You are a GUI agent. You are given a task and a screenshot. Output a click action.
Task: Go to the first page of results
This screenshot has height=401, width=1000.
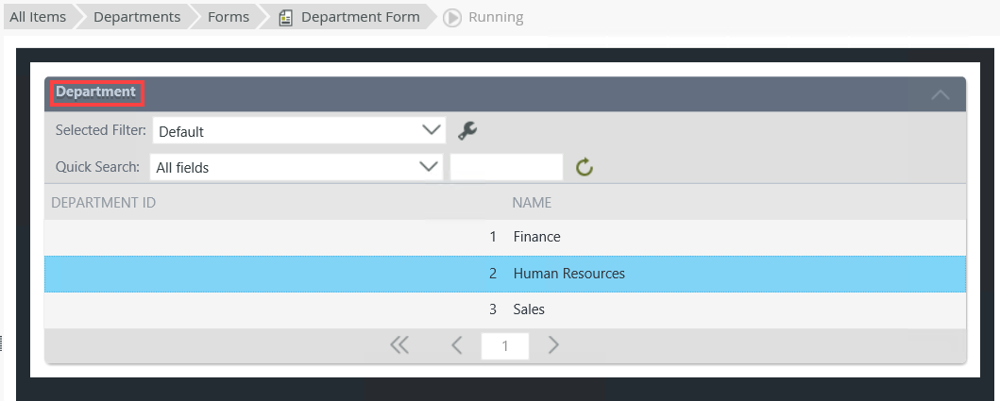(x=399, y=345)
